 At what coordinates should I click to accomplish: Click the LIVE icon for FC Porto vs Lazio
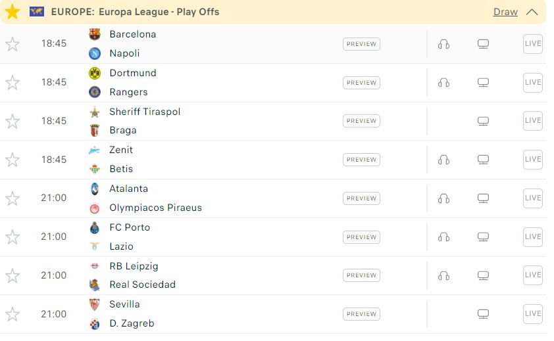click(x=533, y=237)
